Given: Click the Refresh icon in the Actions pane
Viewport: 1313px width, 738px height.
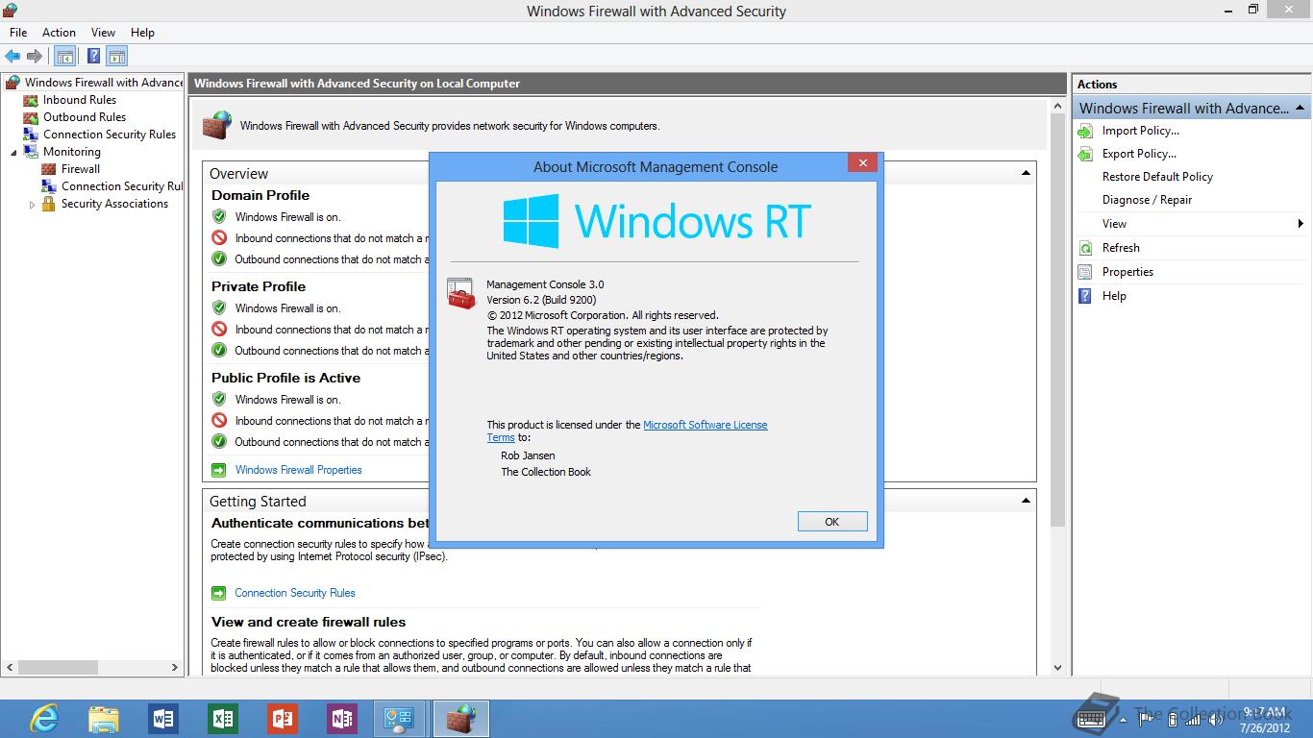Looking at the screenshot, I should [1085, 248].
